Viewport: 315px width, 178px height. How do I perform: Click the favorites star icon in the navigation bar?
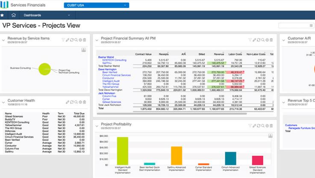coord(2,15)
